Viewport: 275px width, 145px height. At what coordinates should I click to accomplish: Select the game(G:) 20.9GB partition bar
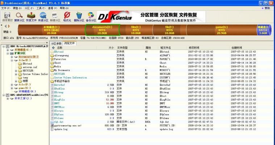tap(222, 30)
